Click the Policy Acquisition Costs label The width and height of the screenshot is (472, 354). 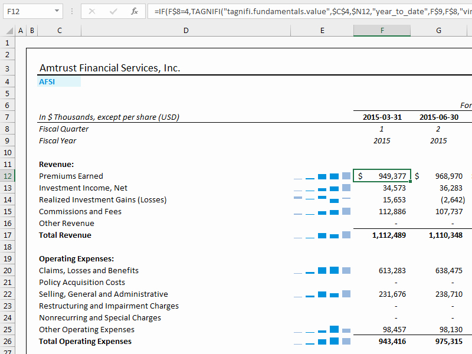coord(82,283)
